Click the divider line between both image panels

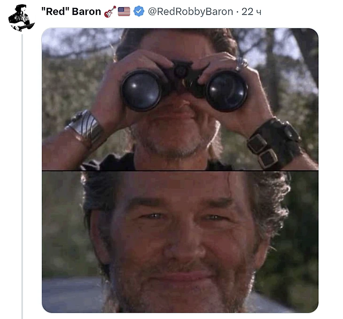click(180, 171)
